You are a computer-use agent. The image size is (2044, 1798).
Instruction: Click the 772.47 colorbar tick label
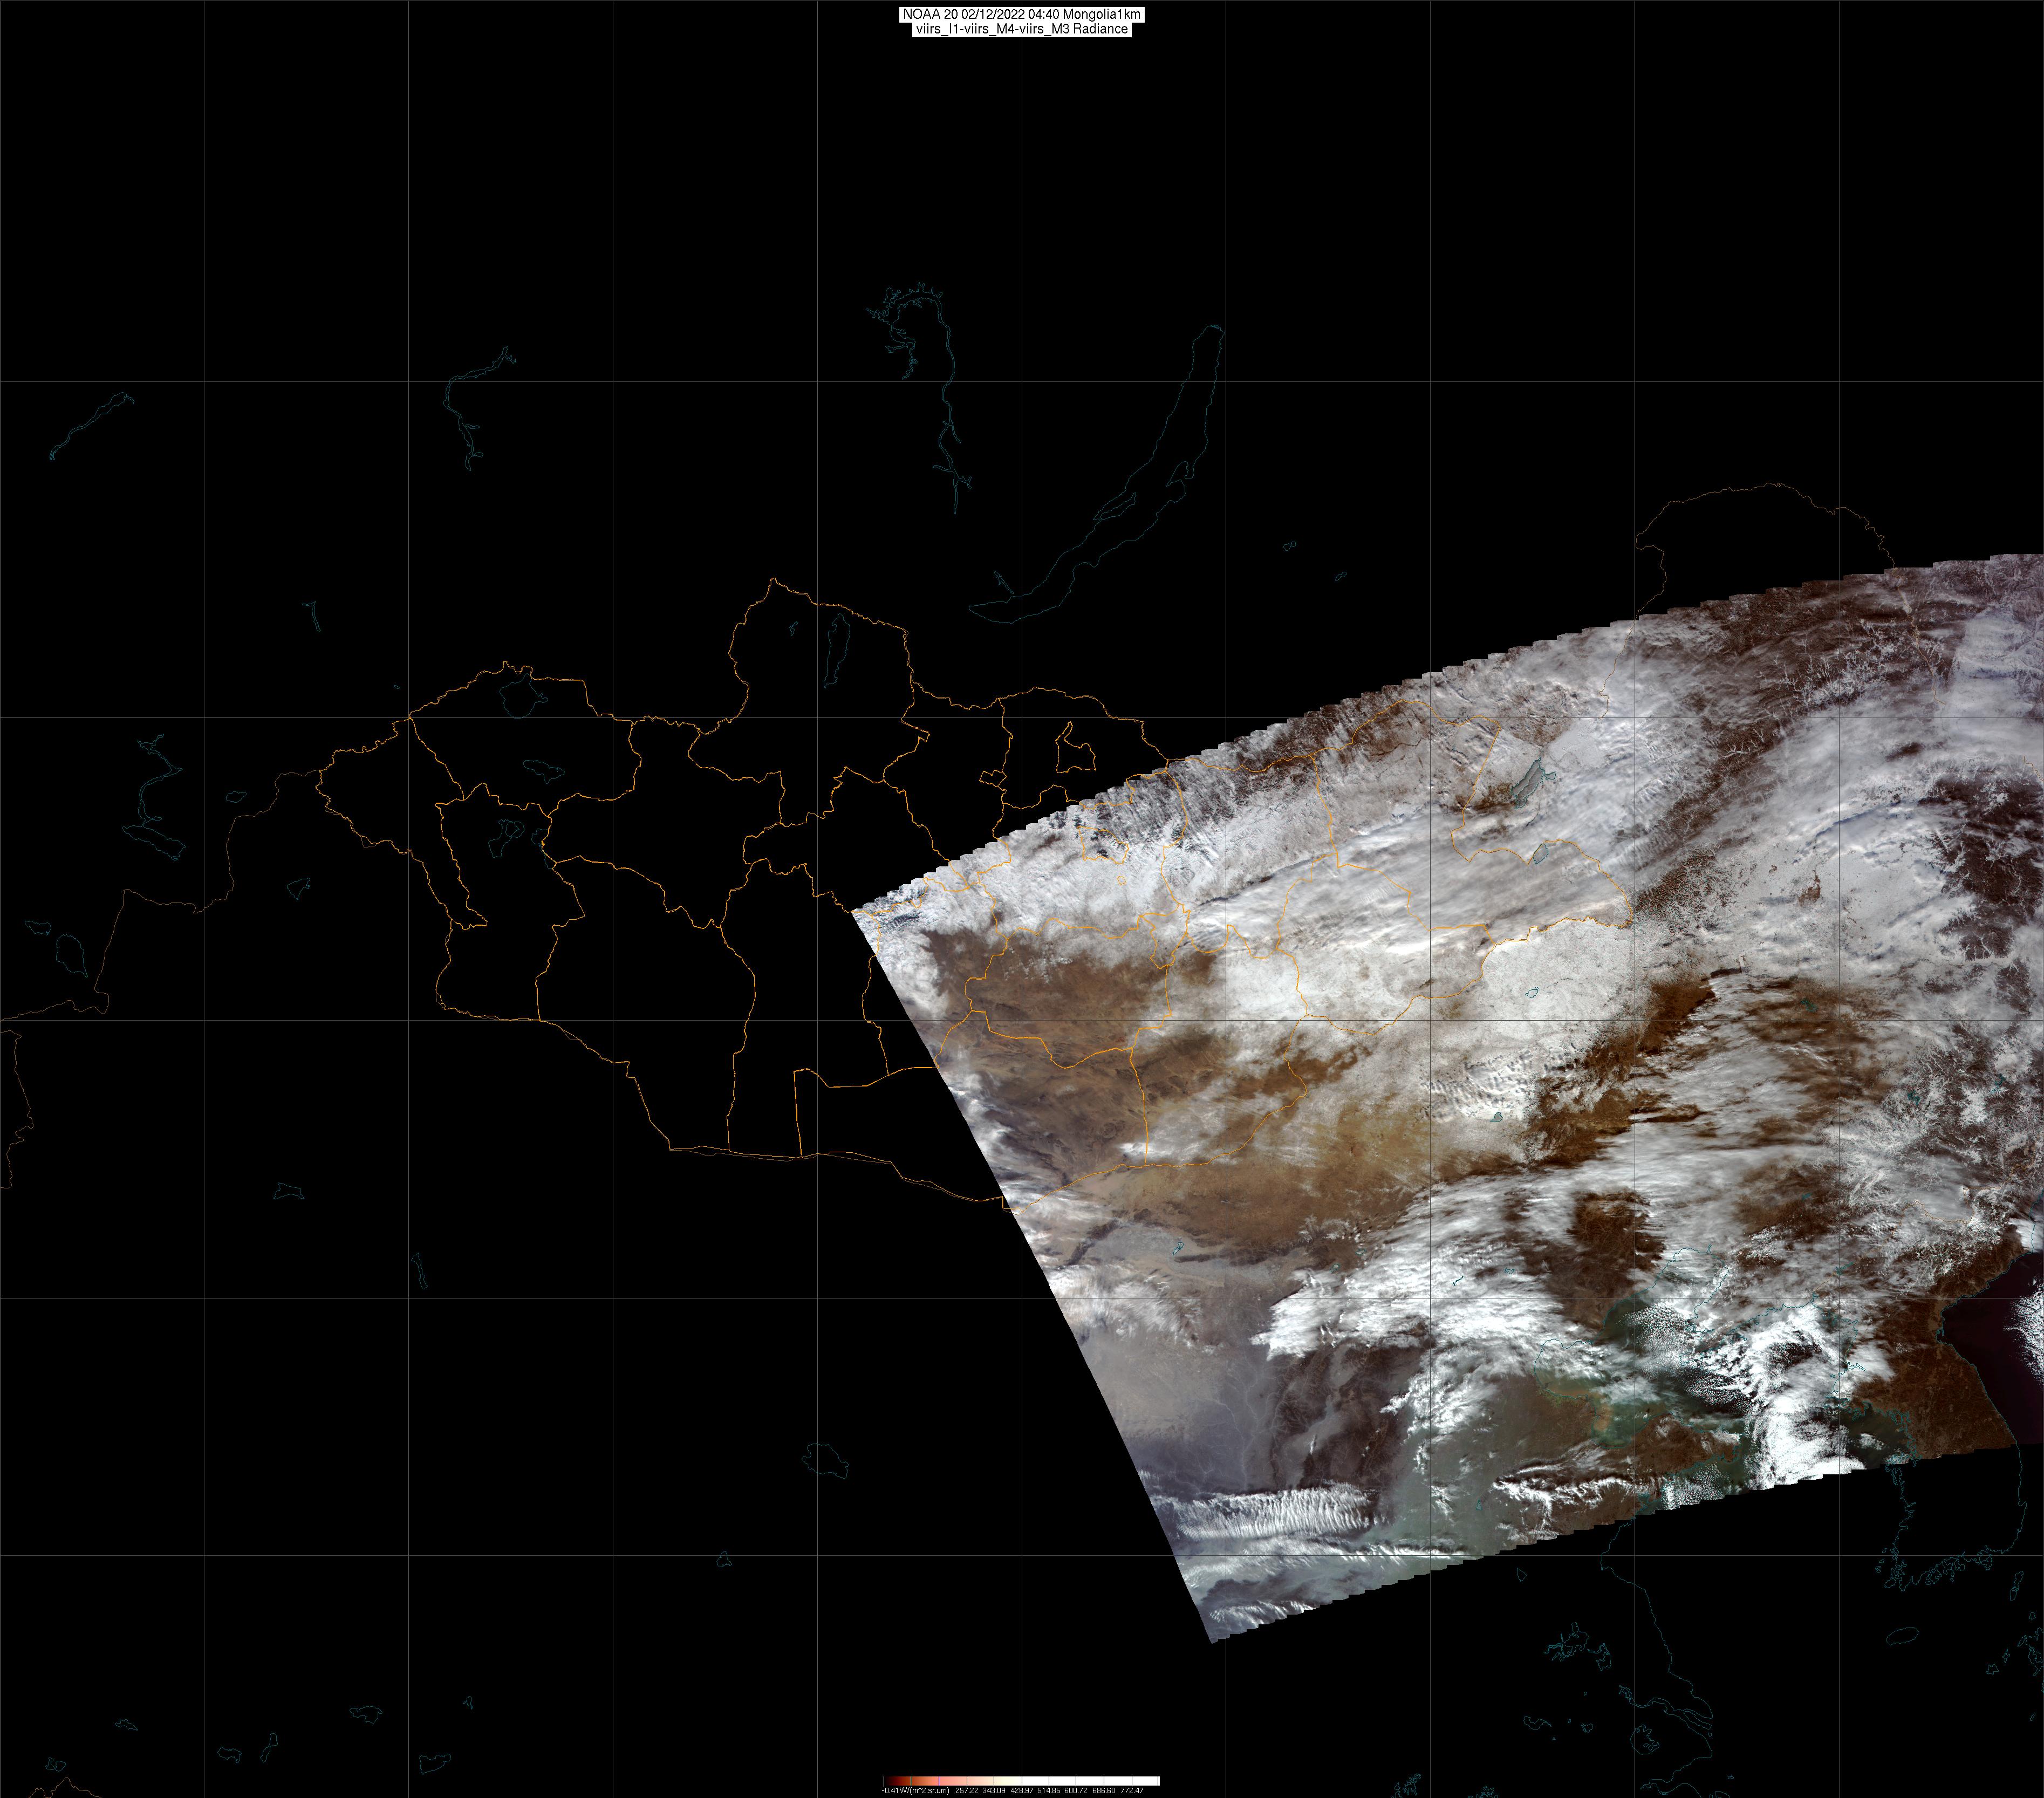1132,1791
